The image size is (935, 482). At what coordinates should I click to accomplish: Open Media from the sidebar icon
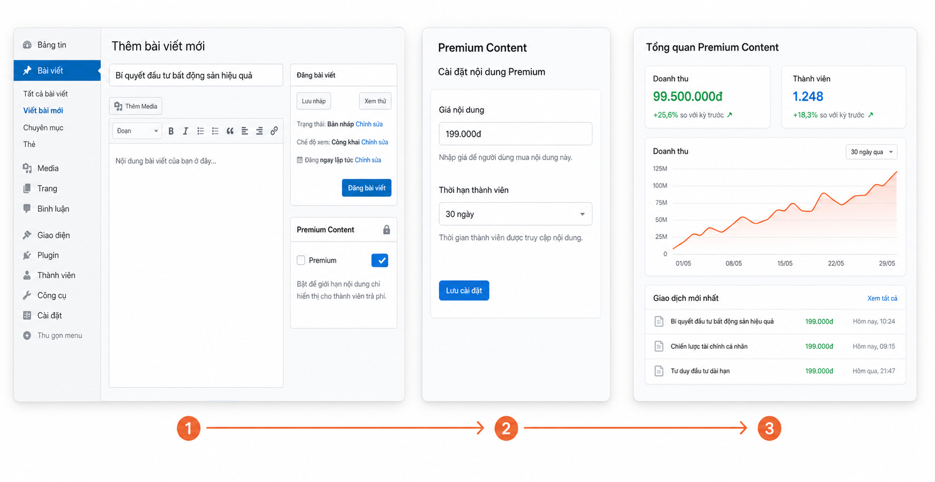tap(27, 168)
